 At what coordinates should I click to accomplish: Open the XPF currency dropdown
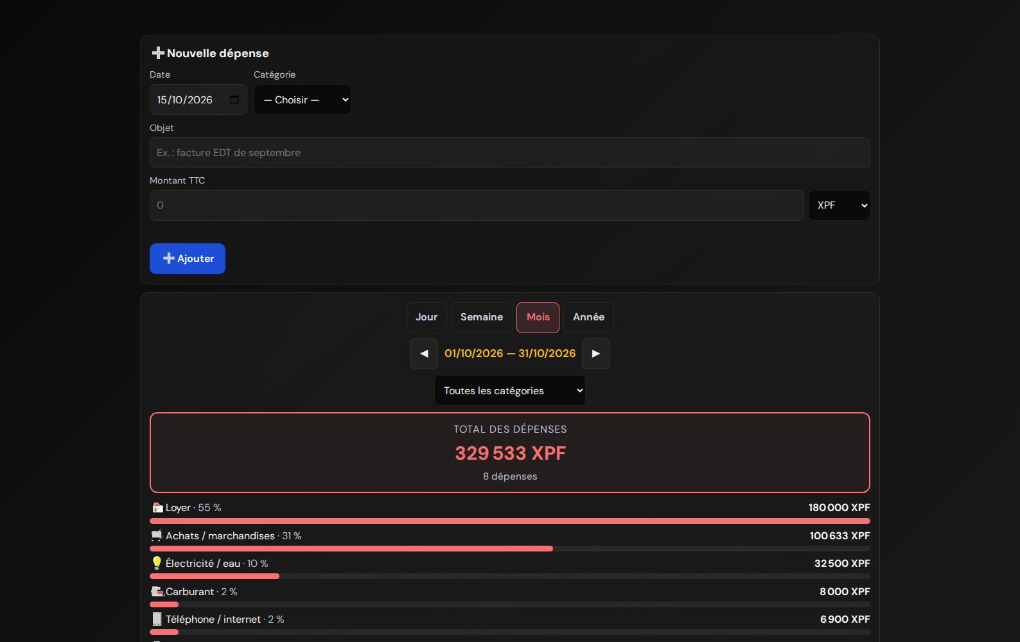tap(840, 205)
